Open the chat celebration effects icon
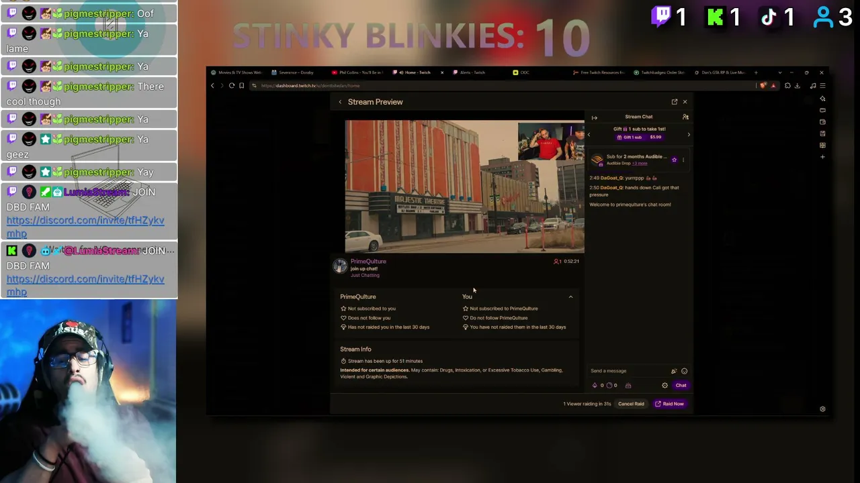860x483 pixels. click(x=674, y=371)
